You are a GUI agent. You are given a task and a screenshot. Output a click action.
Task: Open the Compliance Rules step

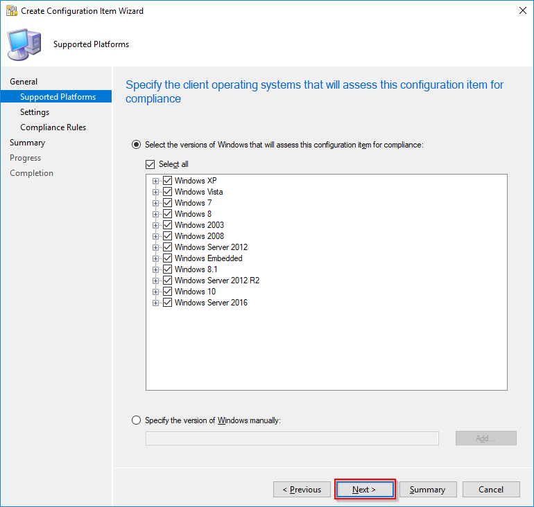point(53,127)
